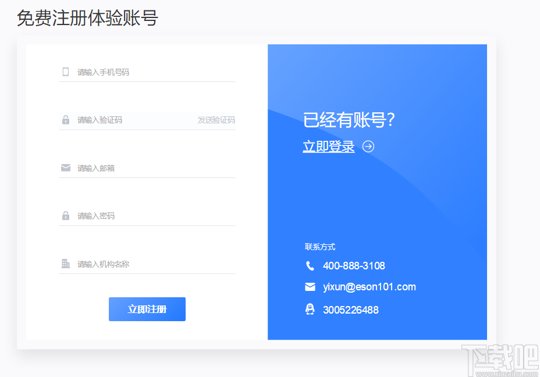The image size is (540, 377).
Task: Click the email envelope icon in the form
Action: coord(65,168)
